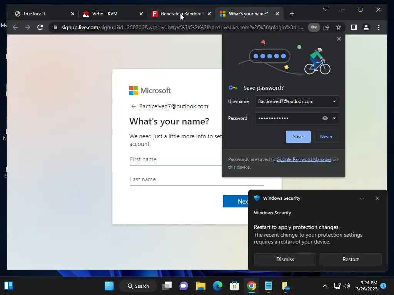394x295 pixels.
Task: Click the browser forward arrow
Action: point(27,27)
